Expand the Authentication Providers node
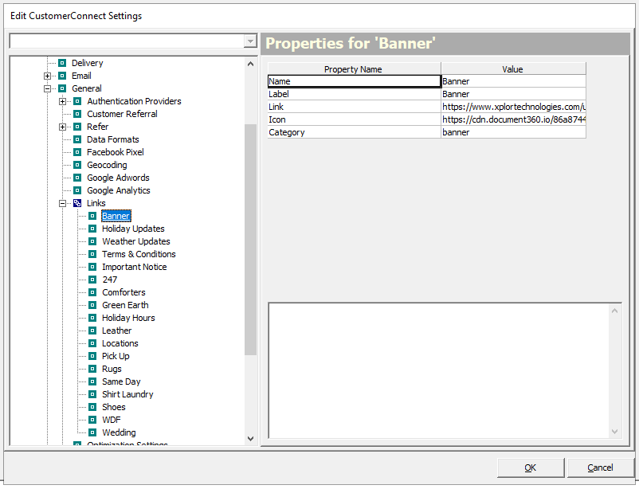The height and width of the screenshot is (489, 639). (x=62, y=101)
